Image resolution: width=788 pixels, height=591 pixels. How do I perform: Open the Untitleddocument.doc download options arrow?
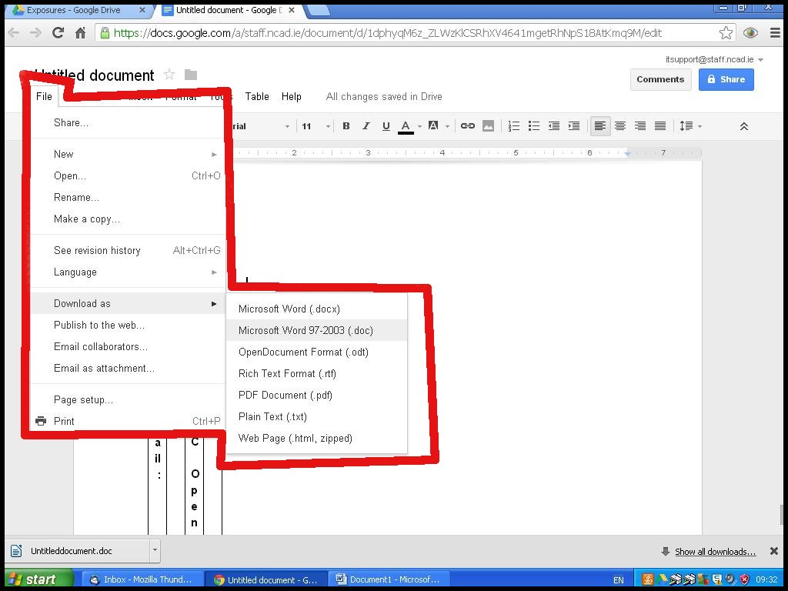pos(155,551)
